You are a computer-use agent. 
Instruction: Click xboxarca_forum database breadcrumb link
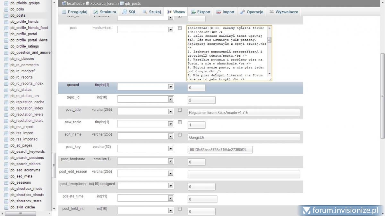(x=103, y=4)
